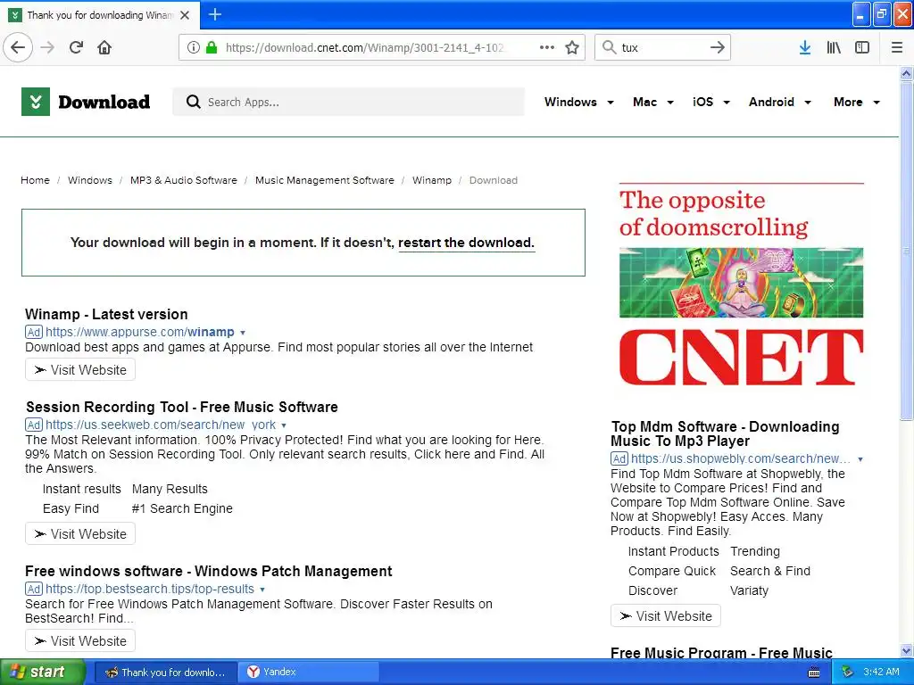Bookmark this page with the star icon
914x685 pixels.
tap(572, 47)
